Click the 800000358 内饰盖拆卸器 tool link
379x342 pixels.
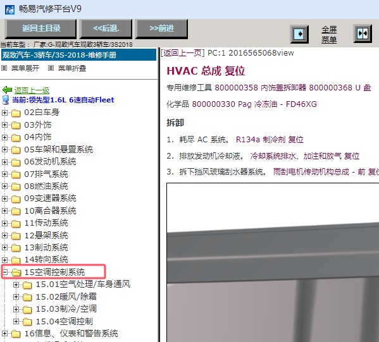261,88
